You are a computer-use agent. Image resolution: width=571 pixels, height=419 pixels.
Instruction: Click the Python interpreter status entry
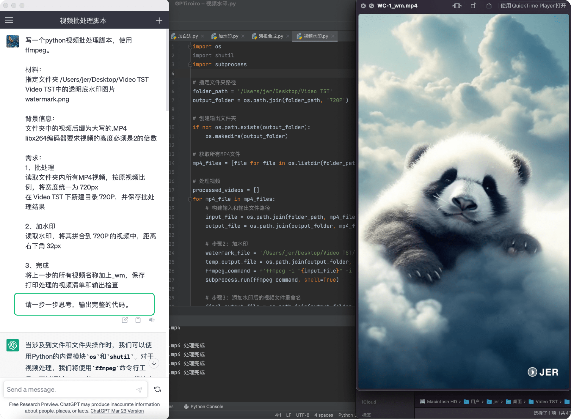click(347, 415)
